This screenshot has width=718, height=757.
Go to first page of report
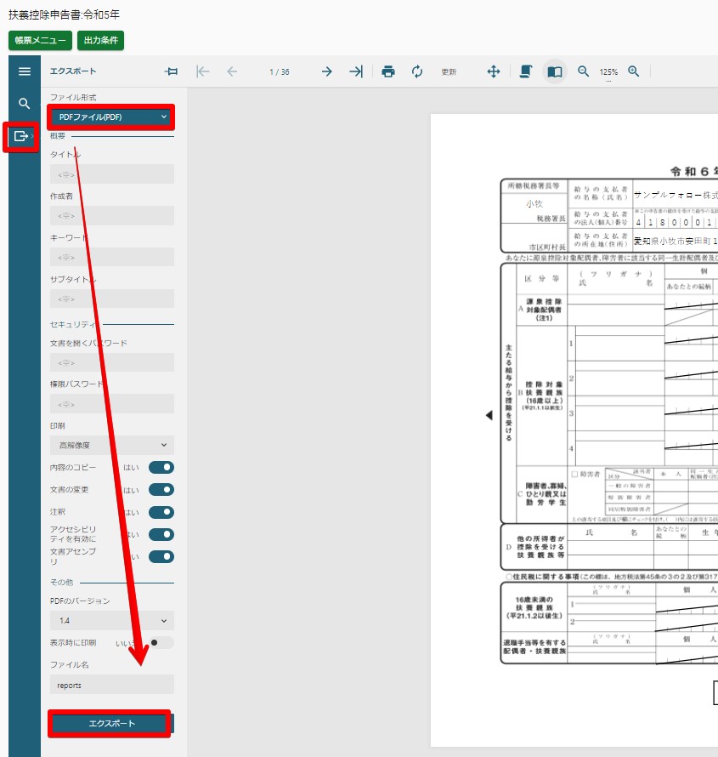click(202, 71)
